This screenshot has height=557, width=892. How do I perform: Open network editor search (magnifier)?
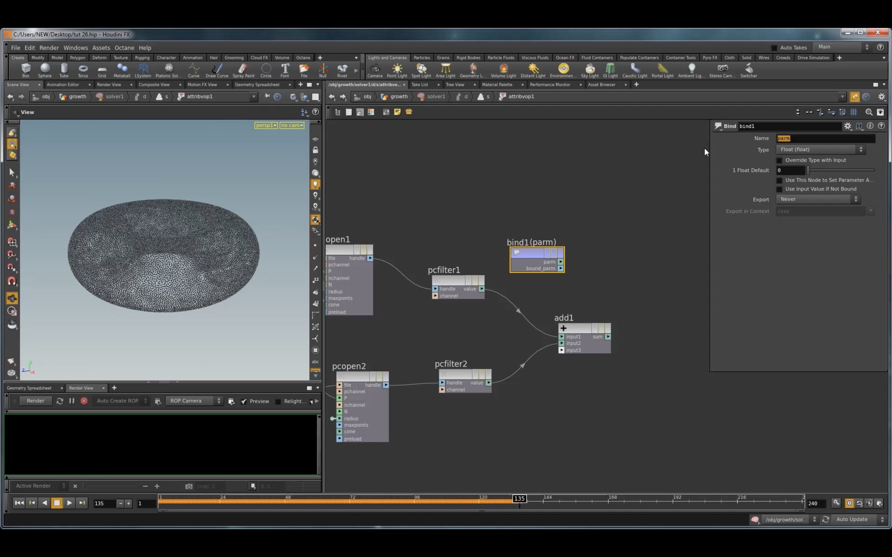pyautogui.click(x=869, y=112)
